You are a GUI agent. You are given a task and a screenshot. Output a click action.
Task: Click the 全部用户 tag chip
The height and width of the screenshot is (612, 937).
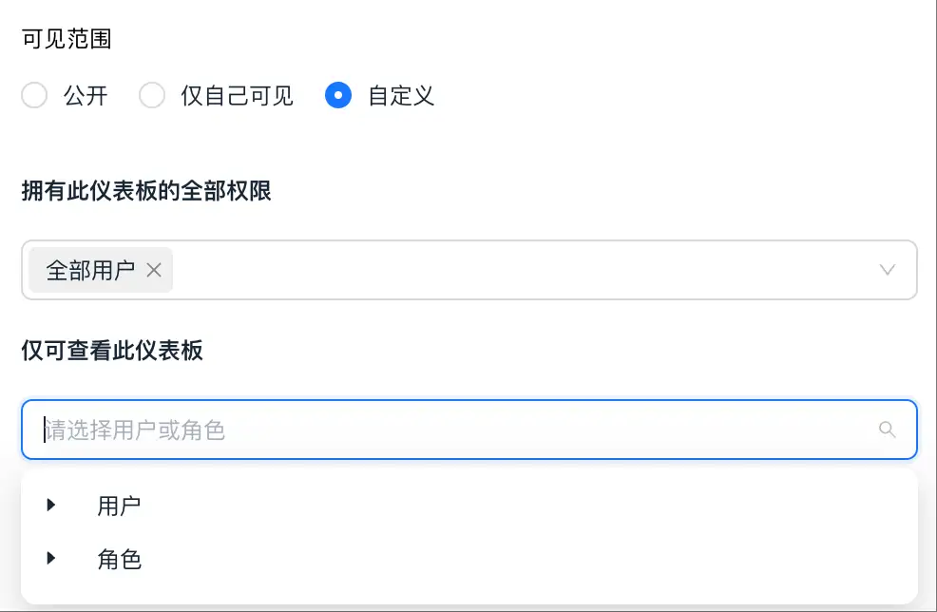(90, 270)
